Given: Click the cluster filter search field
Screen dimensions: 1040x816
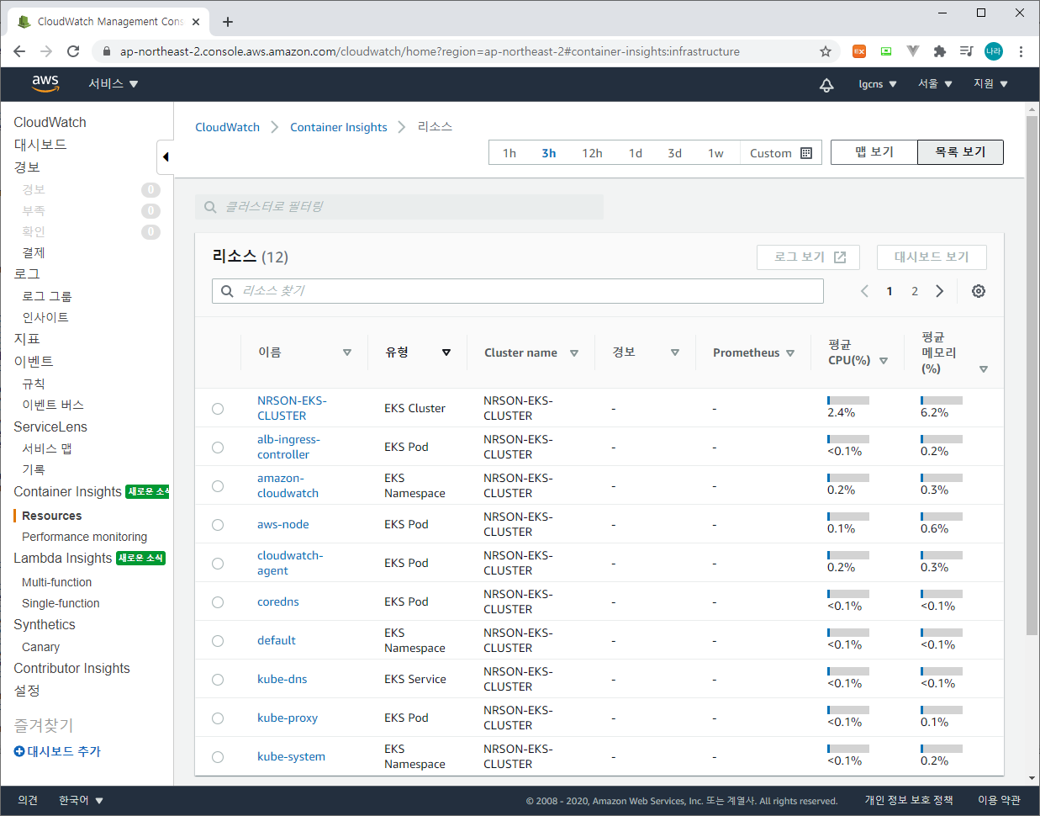Looking at the screenshot, I should (399, 207).
